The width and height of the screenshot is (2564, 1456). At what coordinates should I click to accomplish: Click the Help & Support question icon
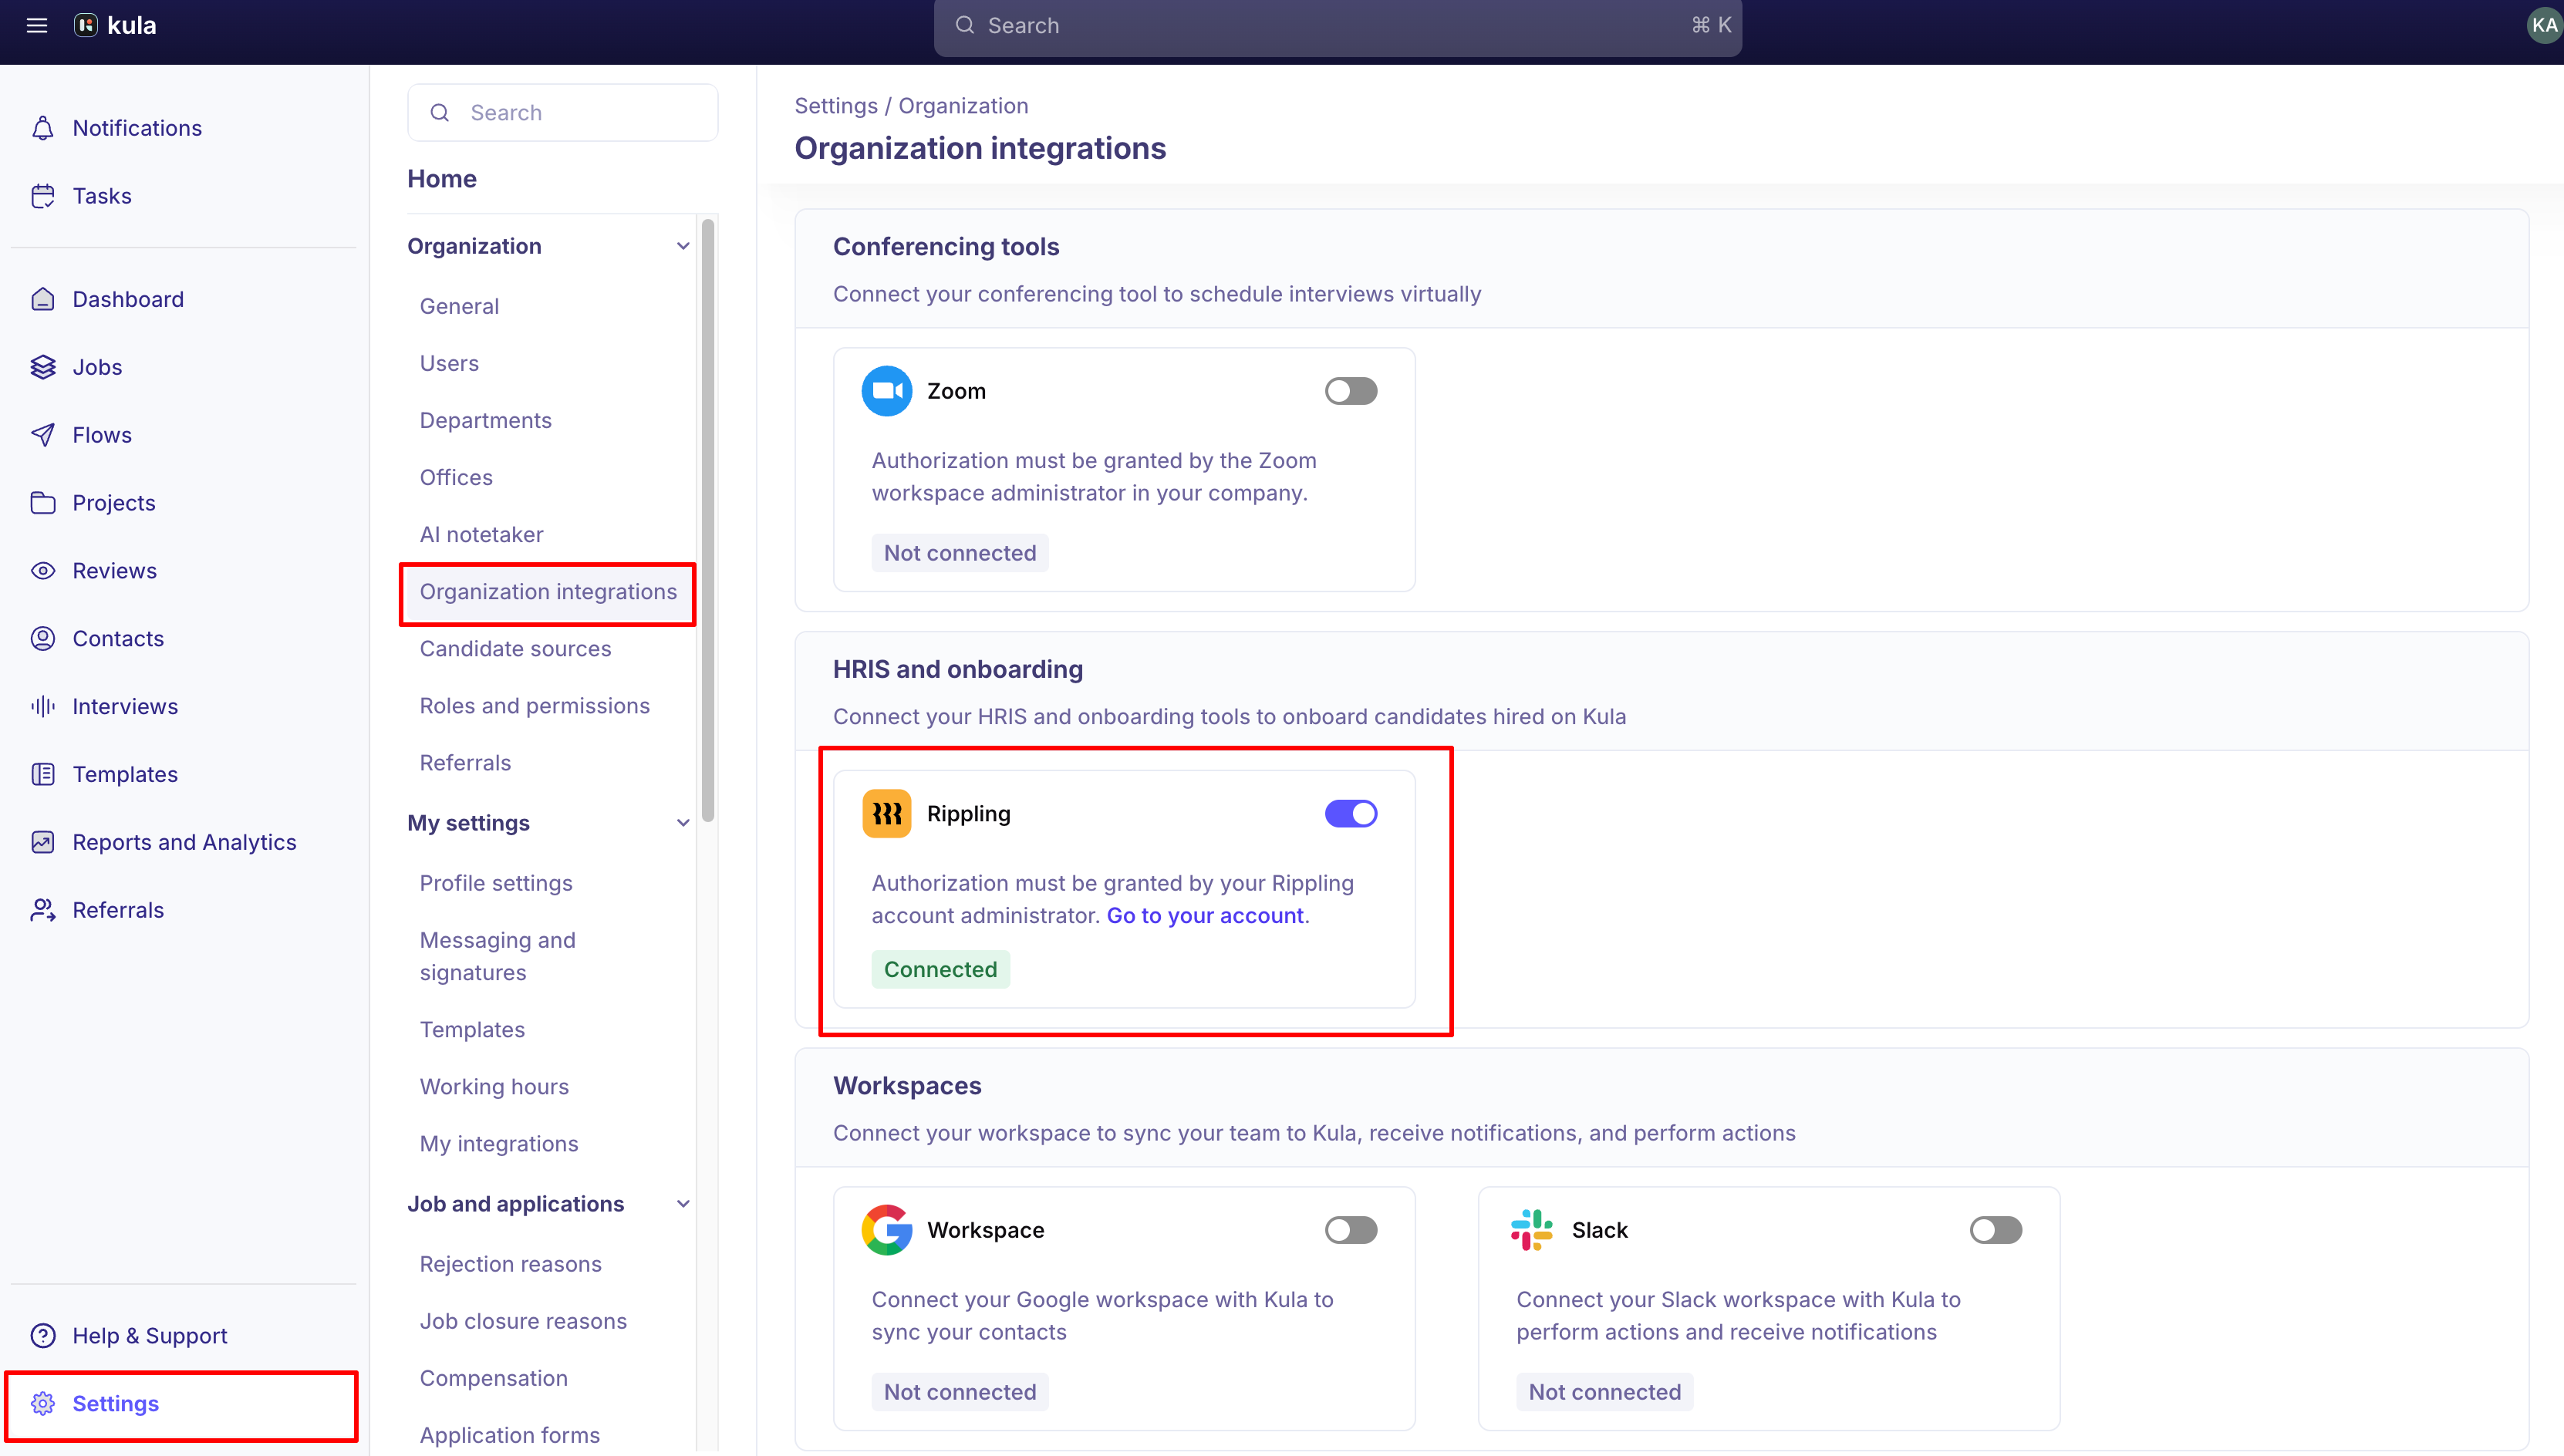coord(43,1336)
